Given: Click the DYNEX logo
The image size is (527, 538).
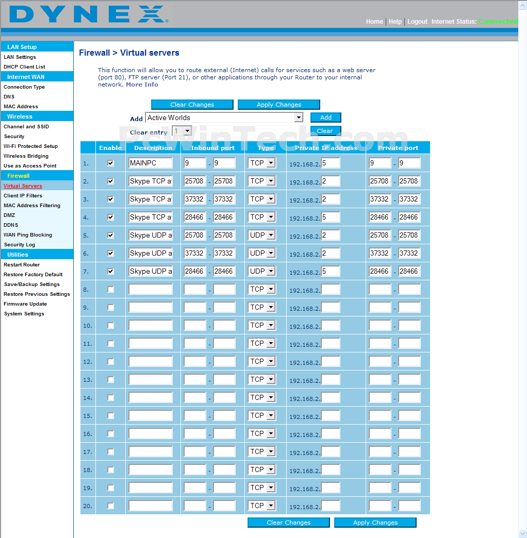Looking at the screenshot, I should 89,14.
